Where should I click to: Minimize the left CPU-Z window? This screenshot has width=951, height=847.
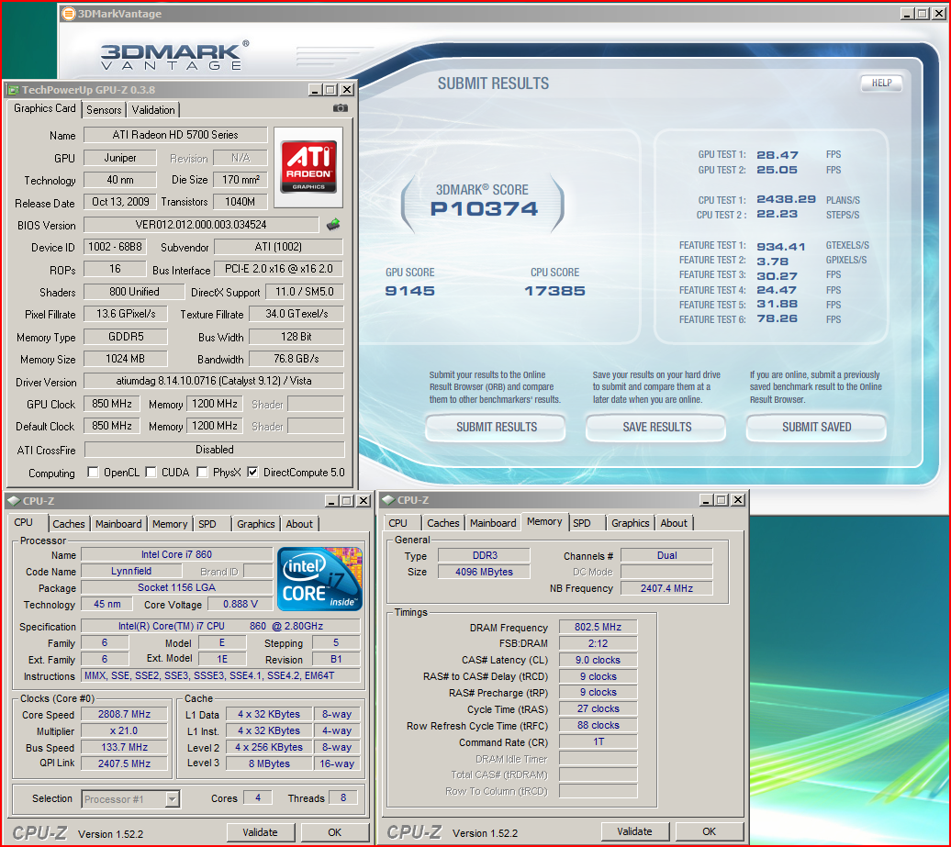[x=331, y=501]
